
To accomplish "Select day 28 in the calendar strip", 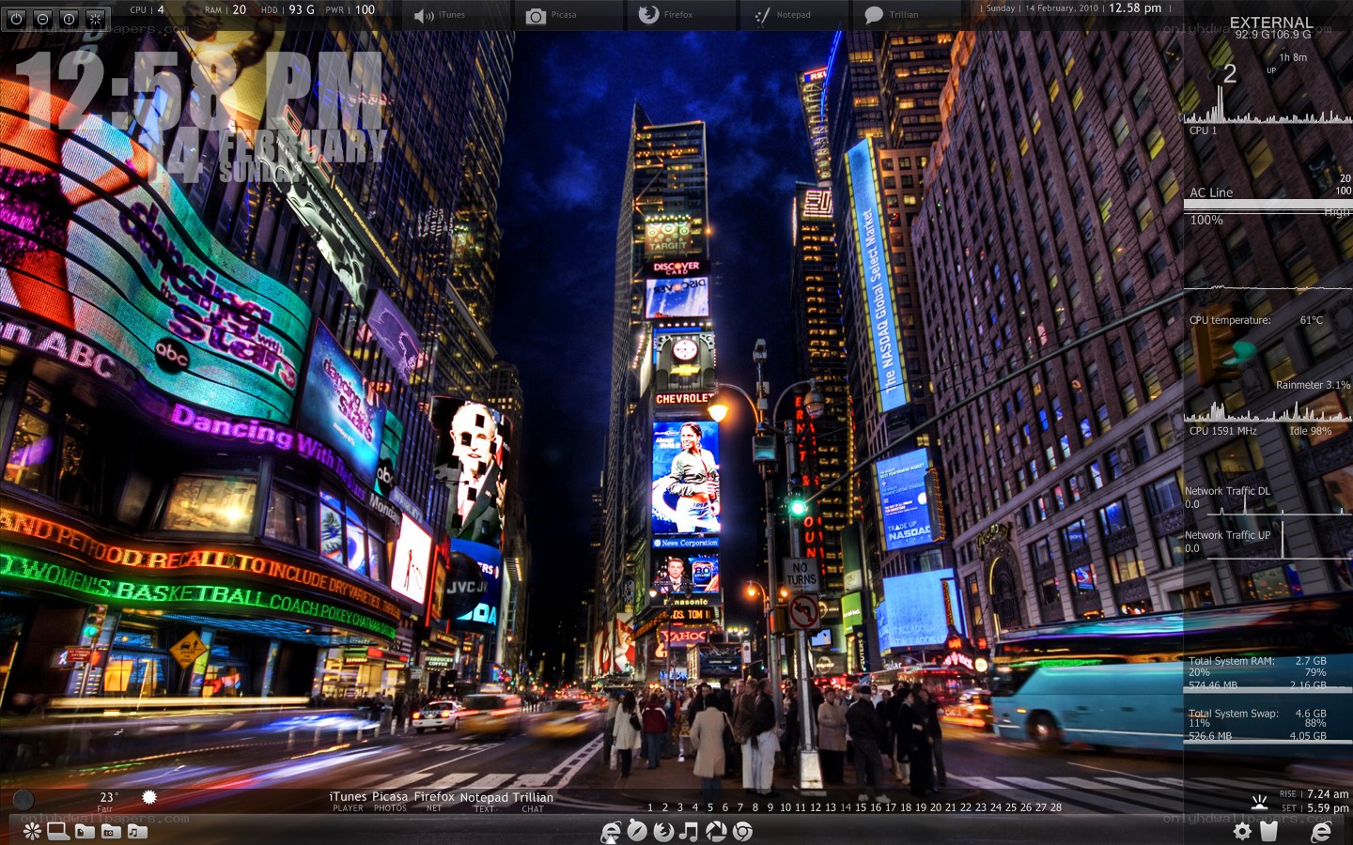I will pos(1056,807).
